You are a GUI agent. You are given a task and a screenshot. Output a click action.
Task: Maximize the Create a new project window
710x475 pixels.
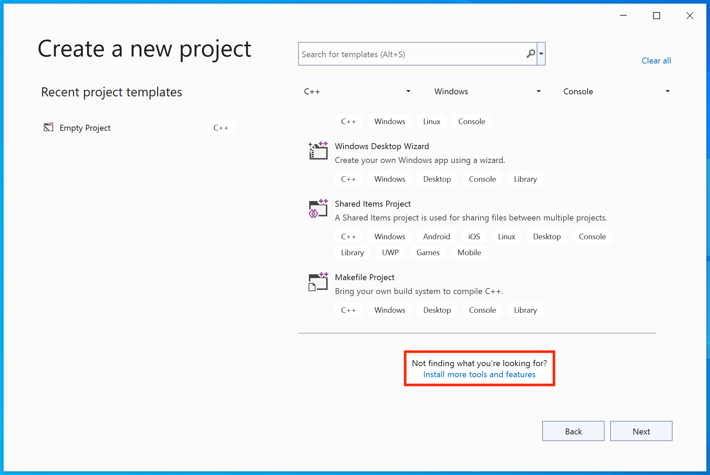point(656,16)
